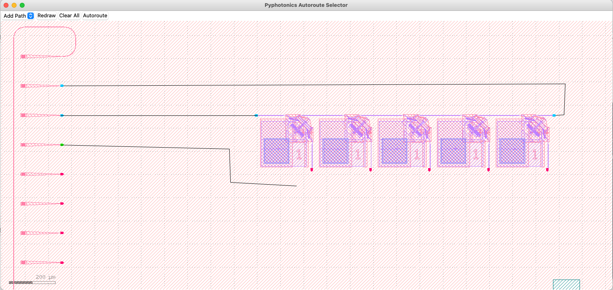Image resolution: width=613 pixels, height=290 pixels.
Task: Click the topmost grating coupler attached to loop
Action: pos(40,56)
